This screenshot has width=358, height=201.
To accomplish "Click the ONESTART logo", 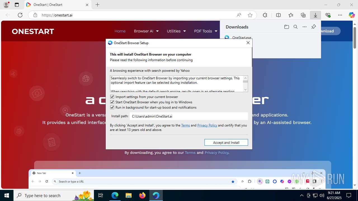I will [33, 31].
